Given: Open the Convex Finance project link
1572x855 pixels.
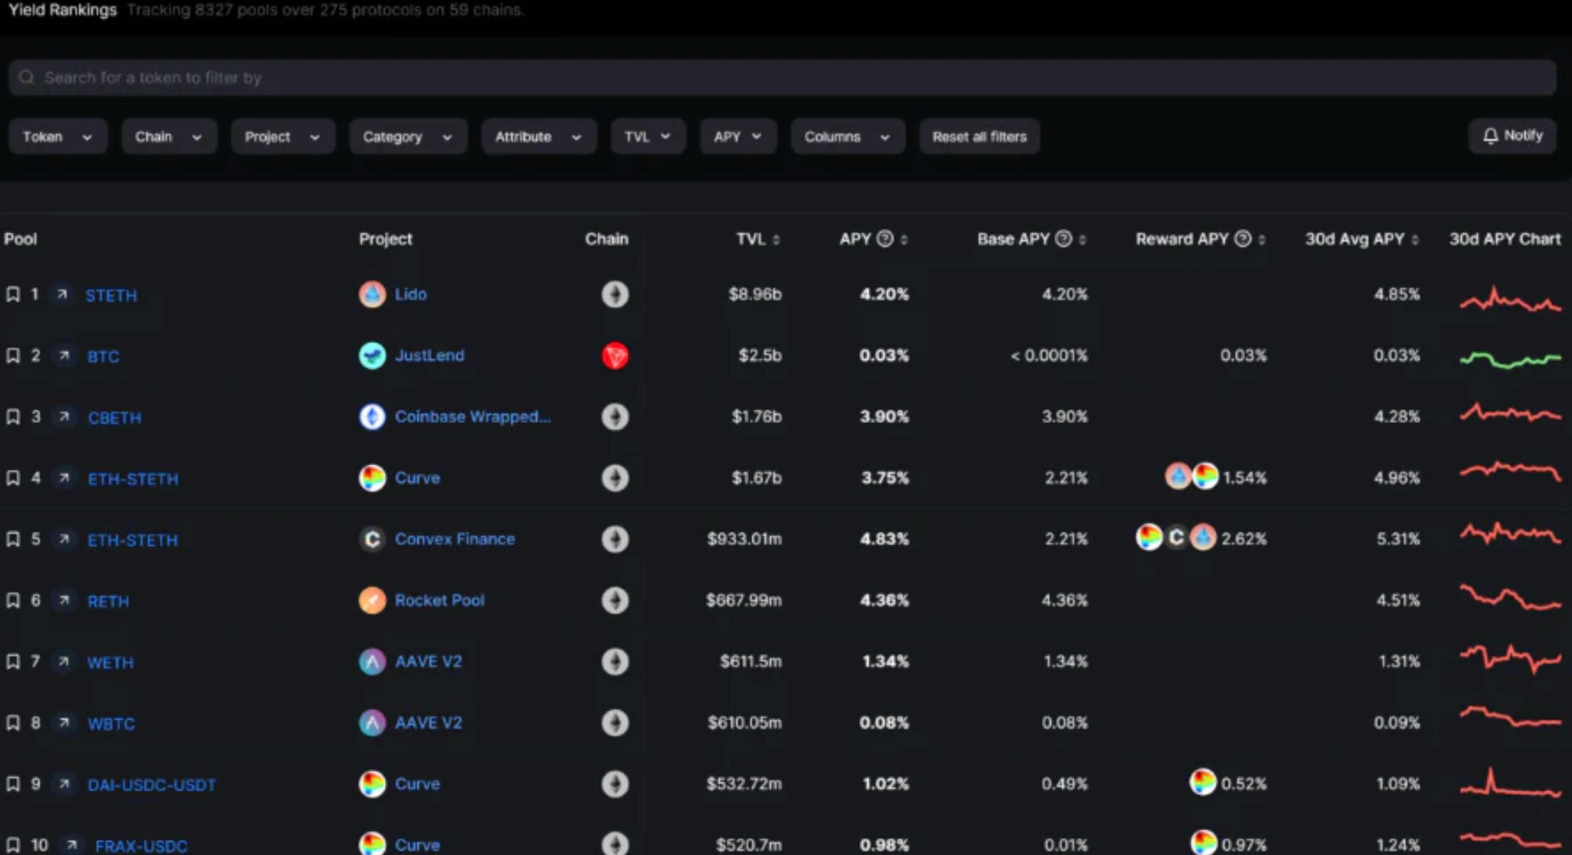Looking at the screenshot, I should tap(455, 539).
